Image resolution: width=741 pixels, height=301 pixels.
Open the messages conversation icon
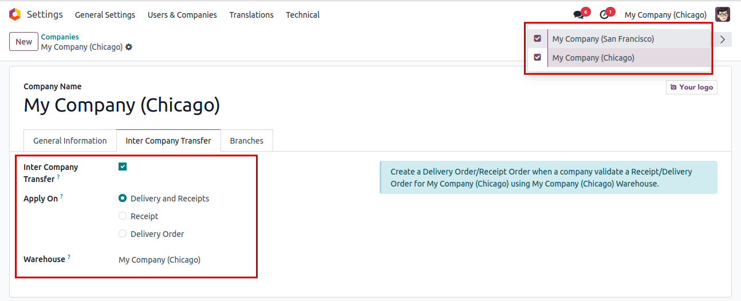(x=578, y=15)
